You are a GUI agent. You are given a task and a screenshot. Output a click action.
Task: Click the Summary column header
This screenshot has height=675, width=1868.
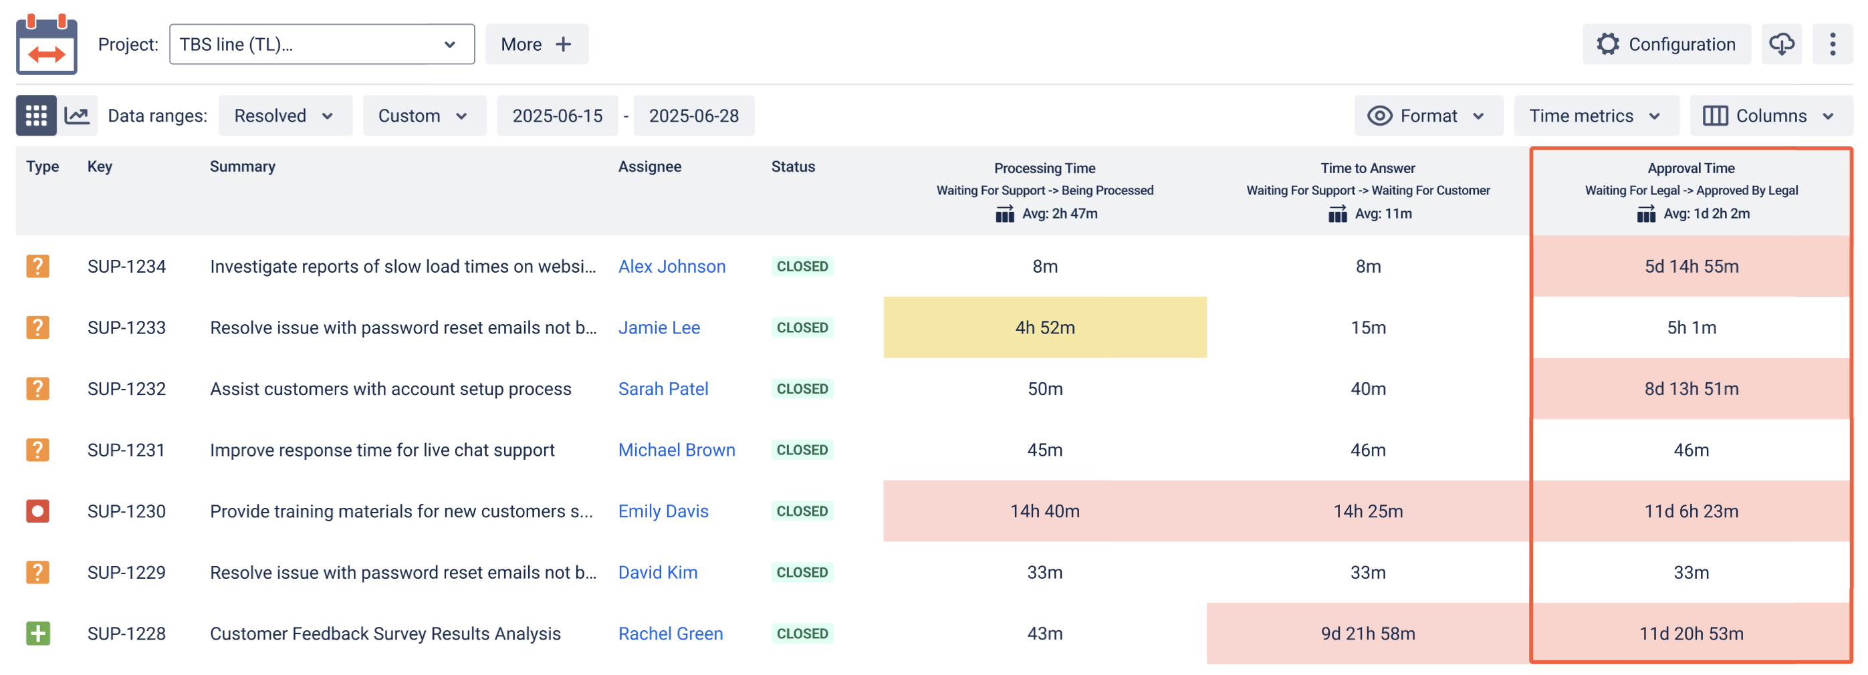(242, 166)
